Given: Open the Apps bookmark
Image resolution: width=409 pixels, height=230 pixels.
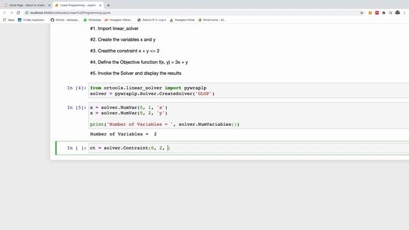Looking at the screenshot, I should [8, 20].
